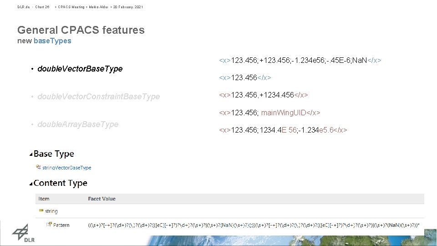Click the General CPACS features title
Image resolution: width=437 pixels, height=246 pixels.
click(81, 30)
